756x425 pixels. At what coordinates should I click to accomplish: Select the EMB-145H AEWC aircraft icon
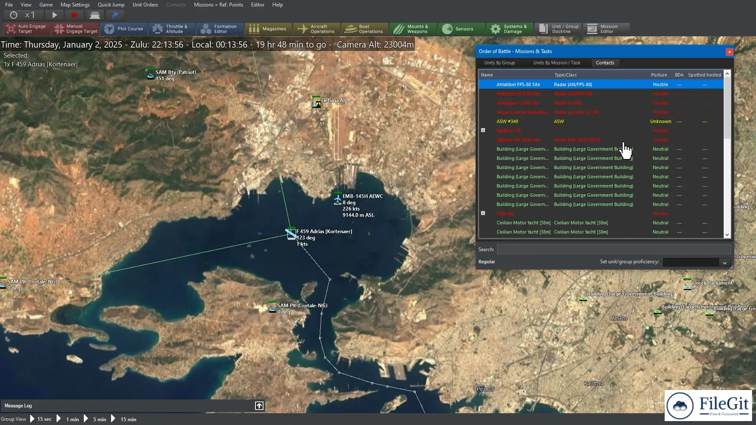[x=337, y=199]
